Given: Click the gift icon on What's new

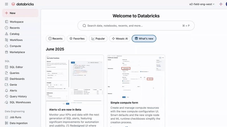Looking at the screenshot, I should 136,38.
